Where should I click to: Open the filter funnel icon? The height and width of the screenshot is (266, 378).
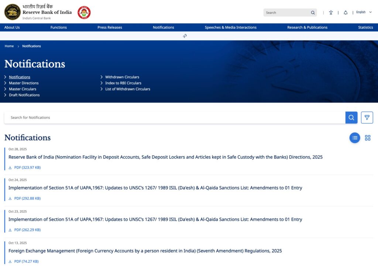click(x=367, y=117)
